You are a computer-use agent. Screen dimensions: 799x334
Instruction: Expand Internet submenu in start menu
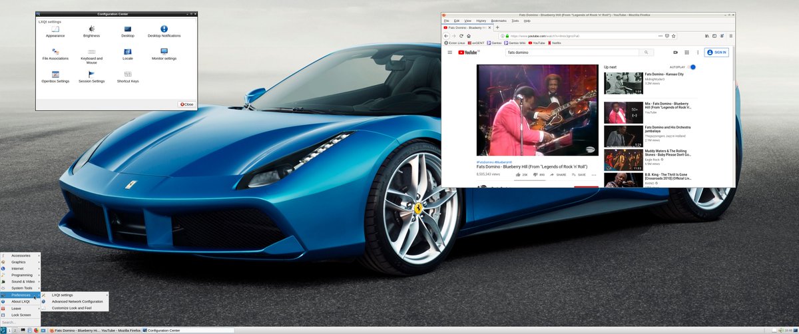click(x=21, y=268)
